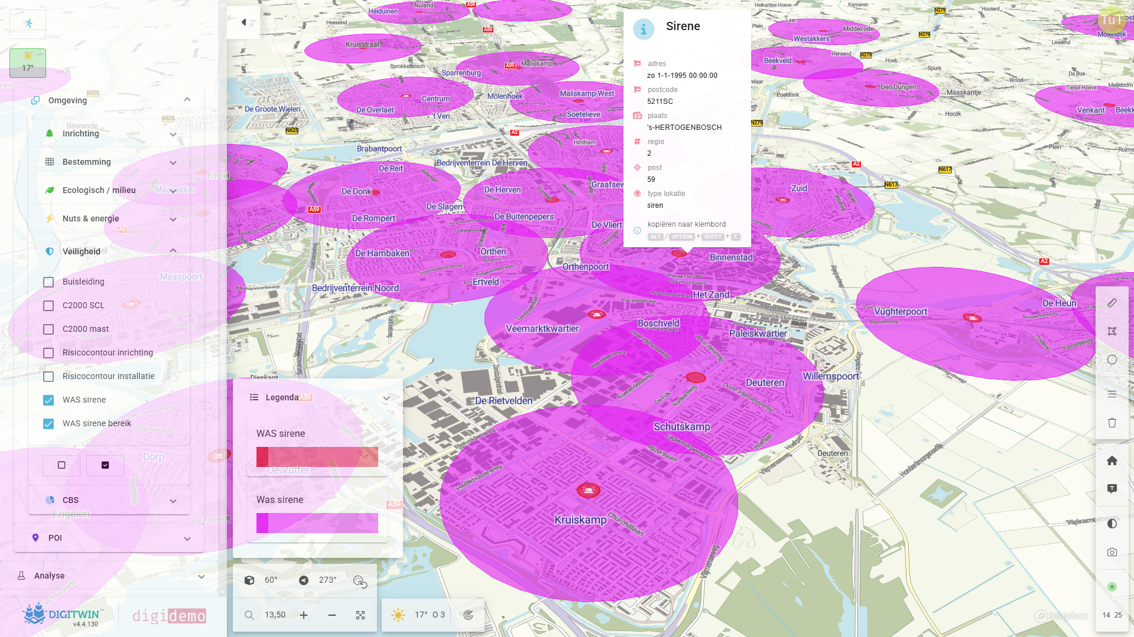
Task: Open the annotation/comment tool
Action: [1112, 488]
